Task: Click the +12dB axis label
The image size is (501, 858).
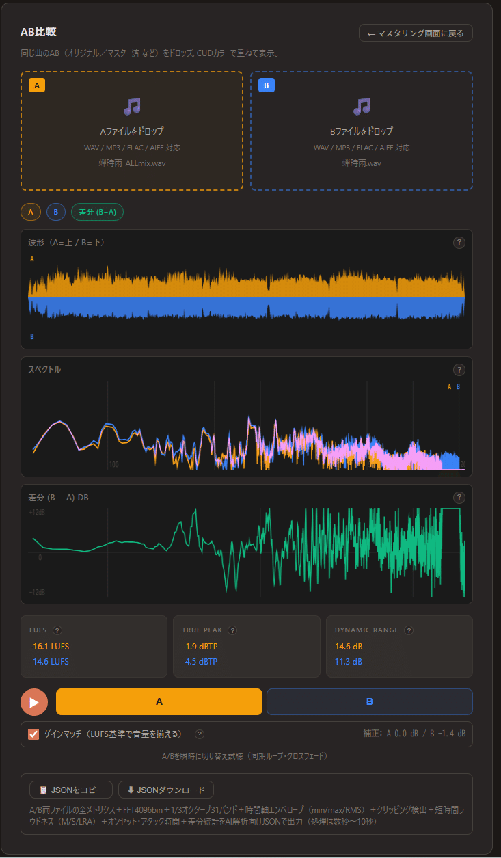Action: click(37, 512)
